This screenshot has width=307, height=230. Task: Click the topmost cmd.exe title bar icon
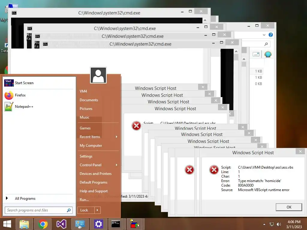tap(14, 13)
